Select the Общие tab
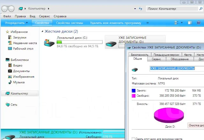 pyautogui.click(x=138, y=59)
